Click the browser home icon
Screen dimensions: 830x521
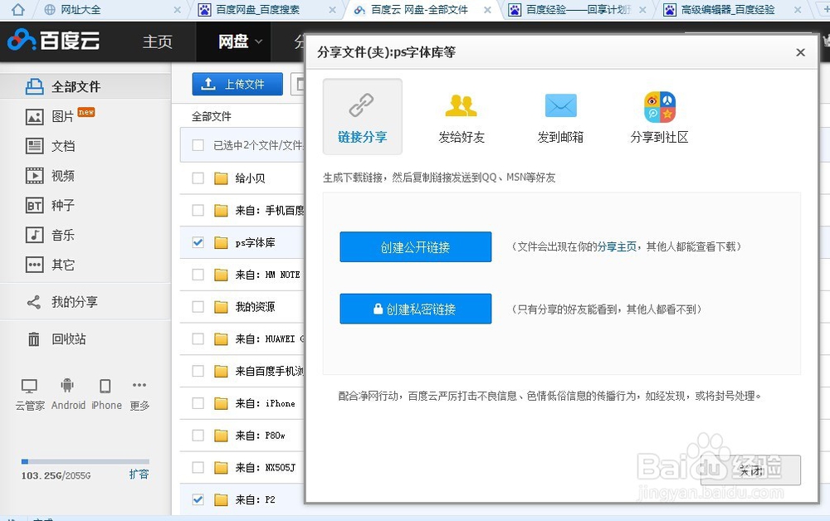tap(17, 9)
